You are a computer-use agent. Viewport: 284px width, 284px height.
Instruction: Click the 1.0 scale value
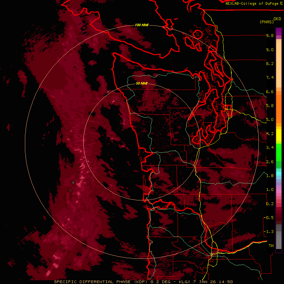[x=270, y=190]
